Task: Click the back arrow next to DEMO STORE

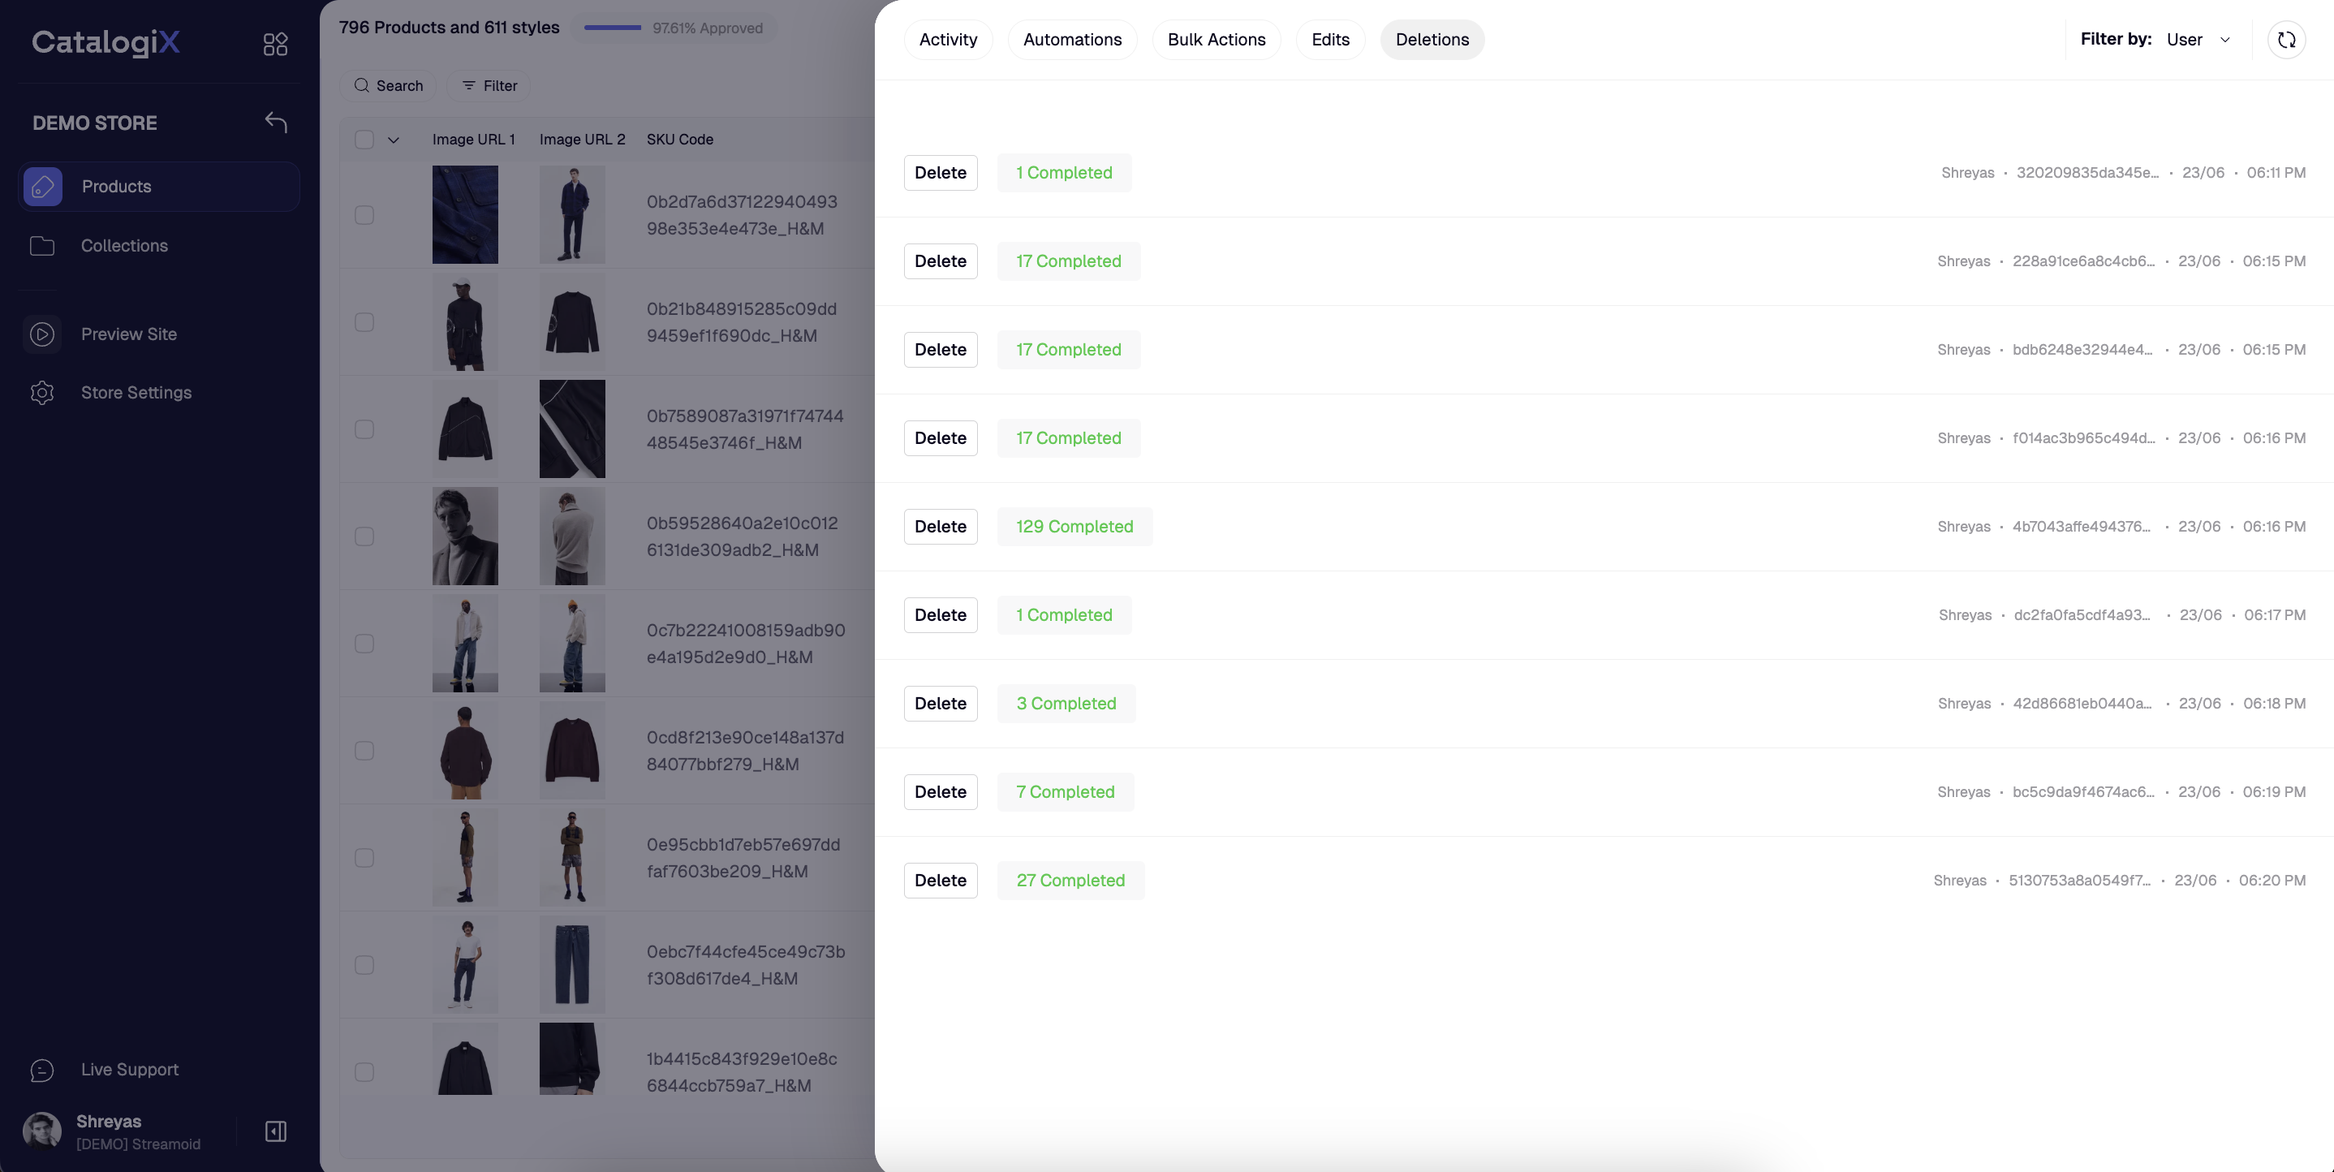Action: tap(275, 123)
